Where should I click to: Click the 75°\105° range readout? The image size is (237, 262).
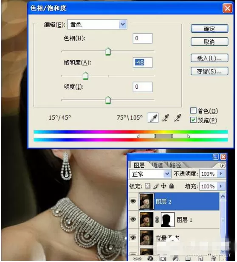pyautogui.click(x=130, y=118)
